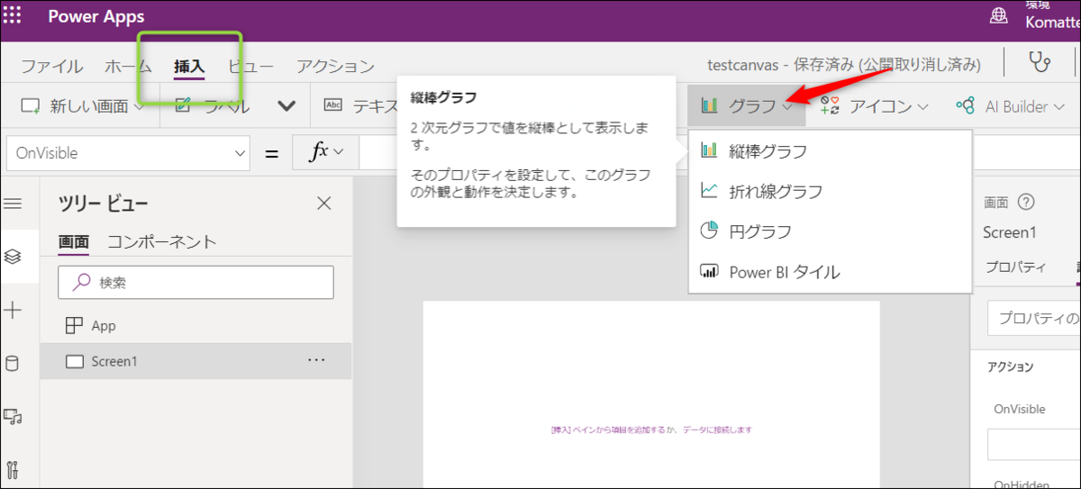Viewport: 1081px width, 489px height.
Task: Open the Media icon in left rail
Action: pos(13,416)
